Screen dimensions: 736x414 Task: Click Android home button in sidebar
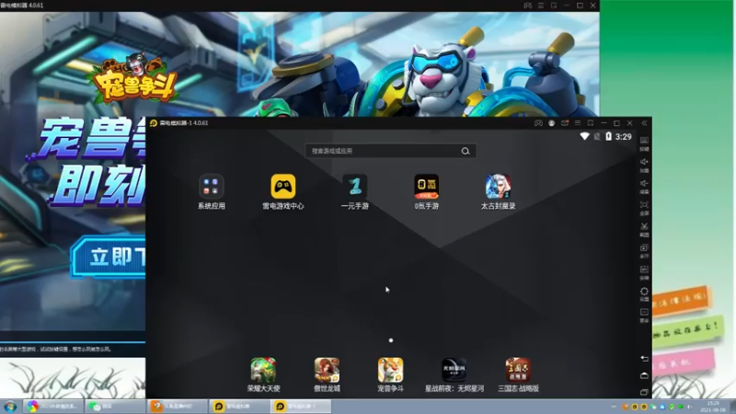644,375
